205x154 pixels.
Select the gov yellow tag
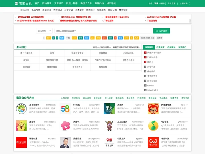pos(93,38)
